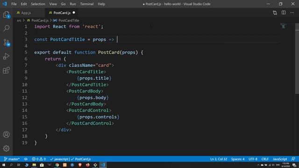Open the notification center icon
This screenshot has height=168, width=299.
[x=295, y=165]
